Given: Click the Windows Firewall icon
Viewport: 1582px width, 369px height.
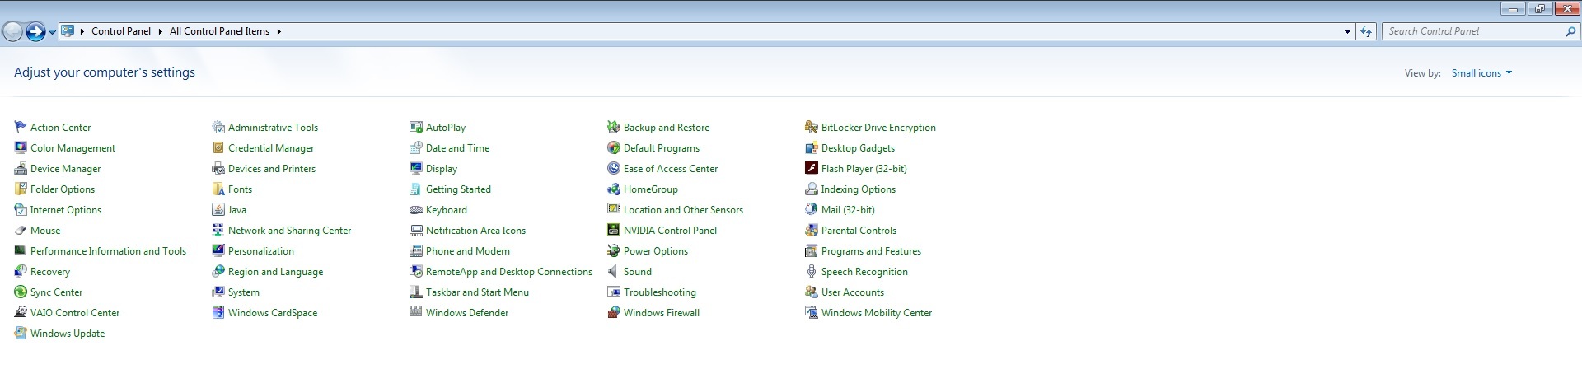Looking at the screenshot, I should [x=614, y=313].
